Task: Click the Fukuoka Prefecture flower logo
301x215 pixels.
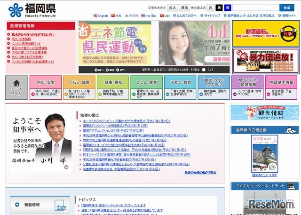Action: pyautogui.click(x=16, y=10)
